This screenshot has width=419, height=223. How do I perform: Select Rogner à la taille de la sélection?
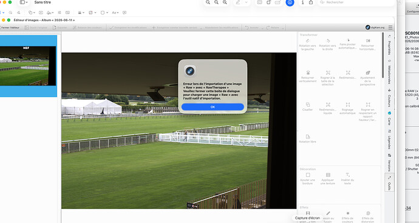pyautogui.click(x=328, y=78)
